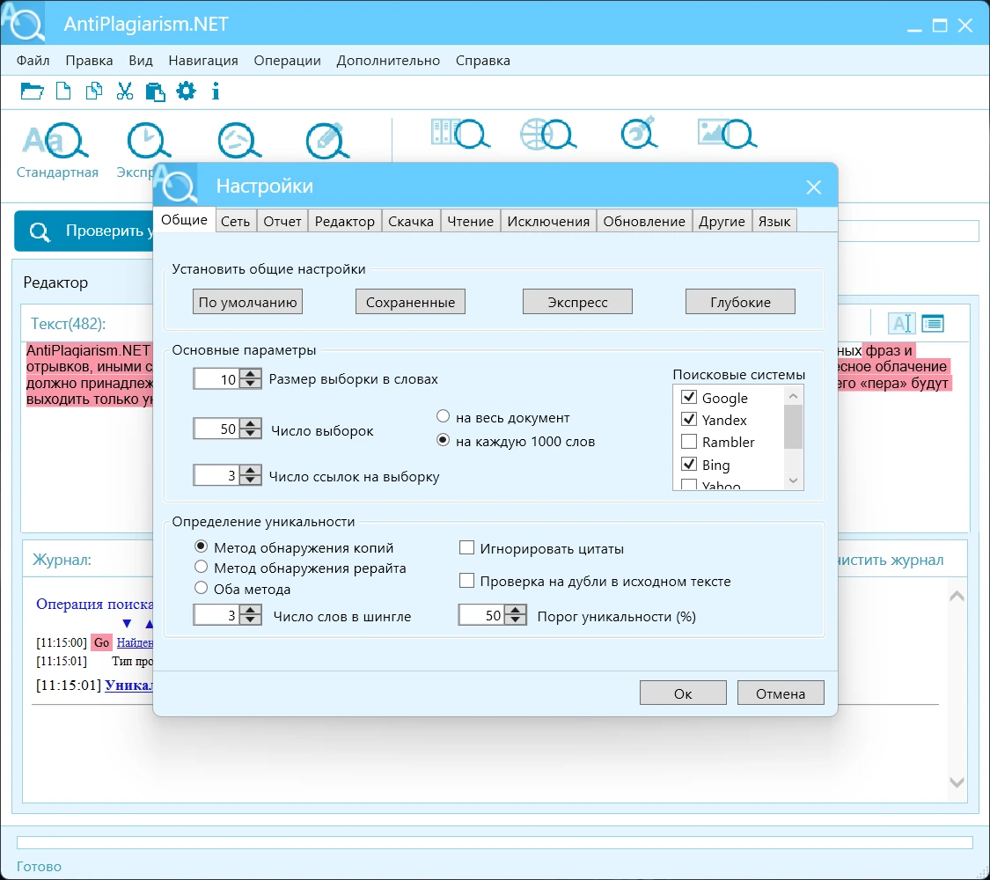Viewport: 990px width, 880px height.
Task: Enable the Rambler search engine
Action: click(689, 441)
